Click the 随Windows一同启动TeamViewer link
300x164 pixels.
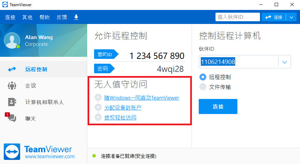(x=141, y=98)
